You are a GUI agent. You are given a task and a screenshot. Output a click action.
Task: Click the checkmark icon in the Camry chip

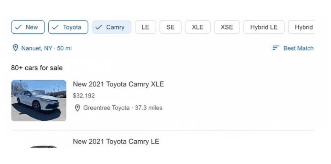pos(99,27)
